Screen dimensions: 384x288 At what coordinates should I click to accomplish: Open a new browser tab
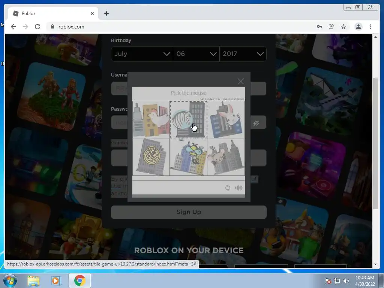(106, 13)
